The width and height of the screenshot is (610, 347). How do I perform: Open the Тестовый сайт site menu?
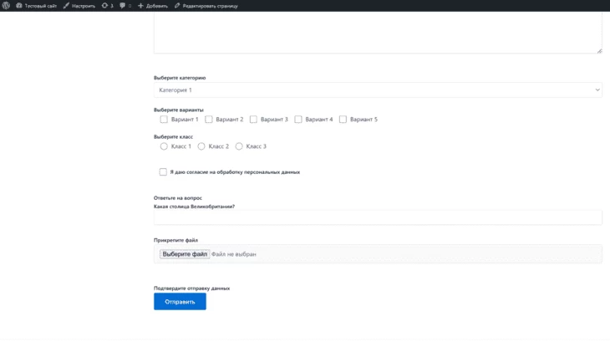pos(36,6)
